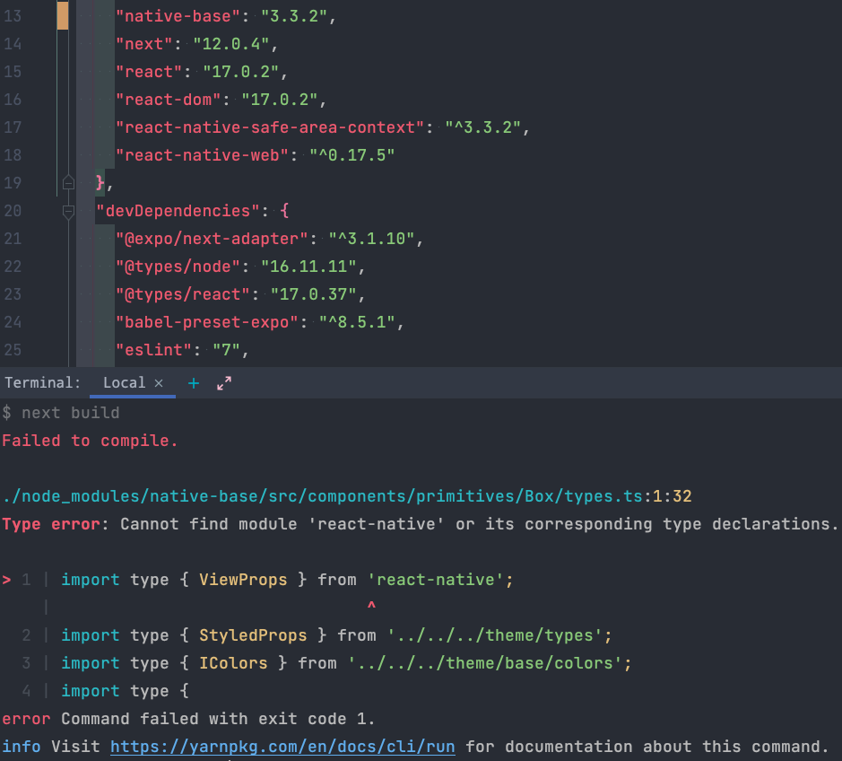Click the version value "^0.17.5"
The width and height of the screenshot is (842, 761).
point(352,155)
